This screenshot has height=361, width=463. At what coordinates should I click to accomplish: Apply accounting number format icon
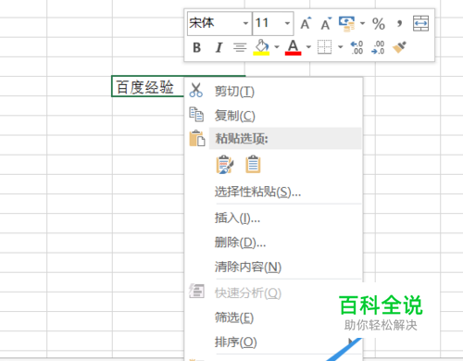(346, 24)
